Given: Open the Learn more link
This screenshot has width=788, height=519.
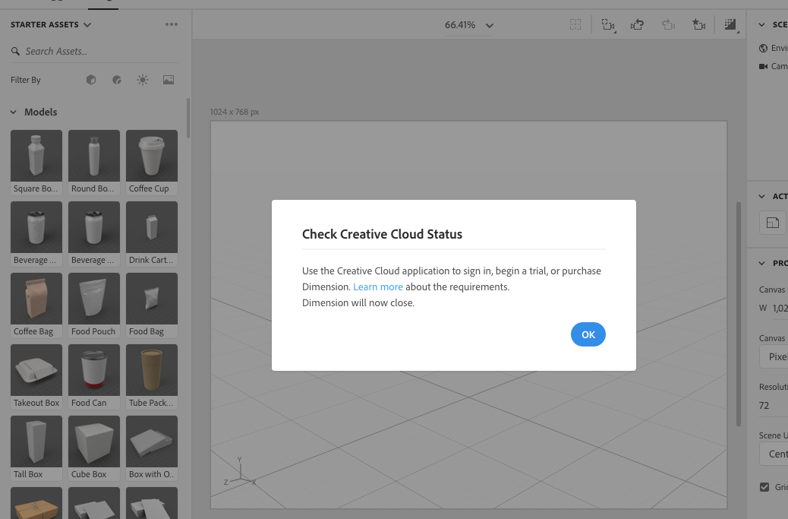Looking at the screenshot, I should (378, 286).
